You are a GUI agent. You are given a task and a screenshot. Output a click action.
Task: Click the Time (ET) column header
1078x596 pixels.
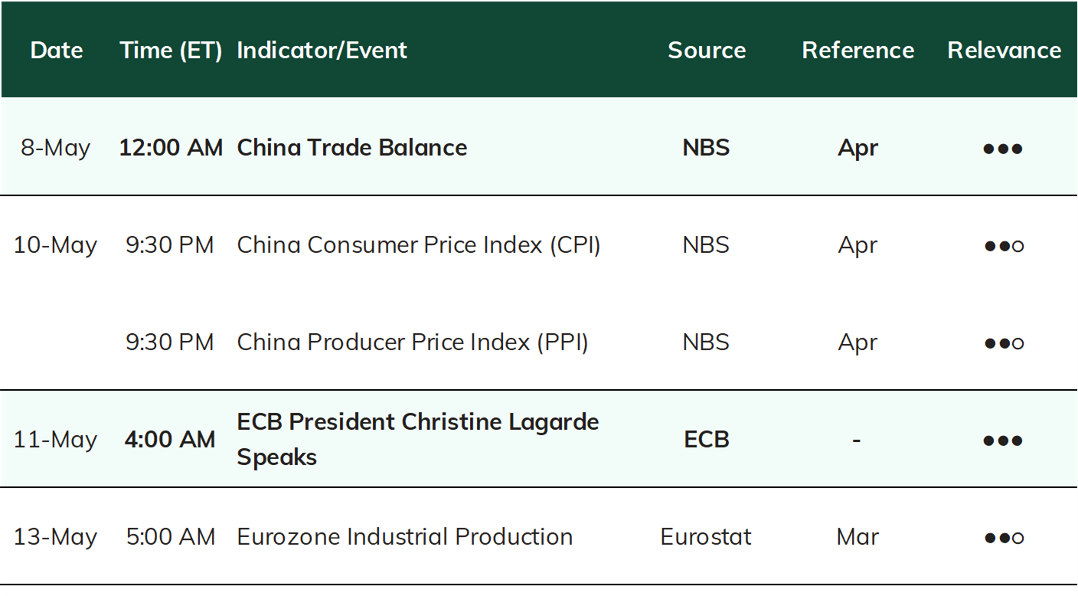coord(171,51)
